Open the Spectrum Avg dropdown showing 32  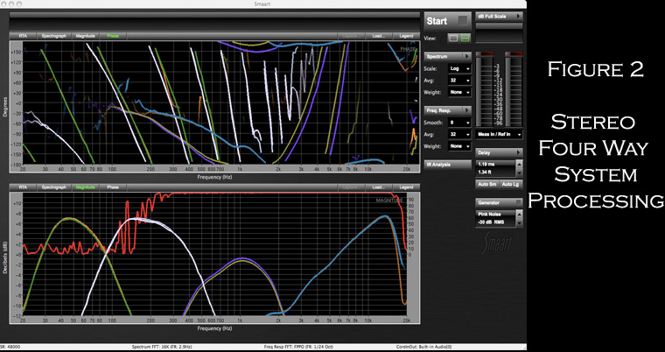459,81
